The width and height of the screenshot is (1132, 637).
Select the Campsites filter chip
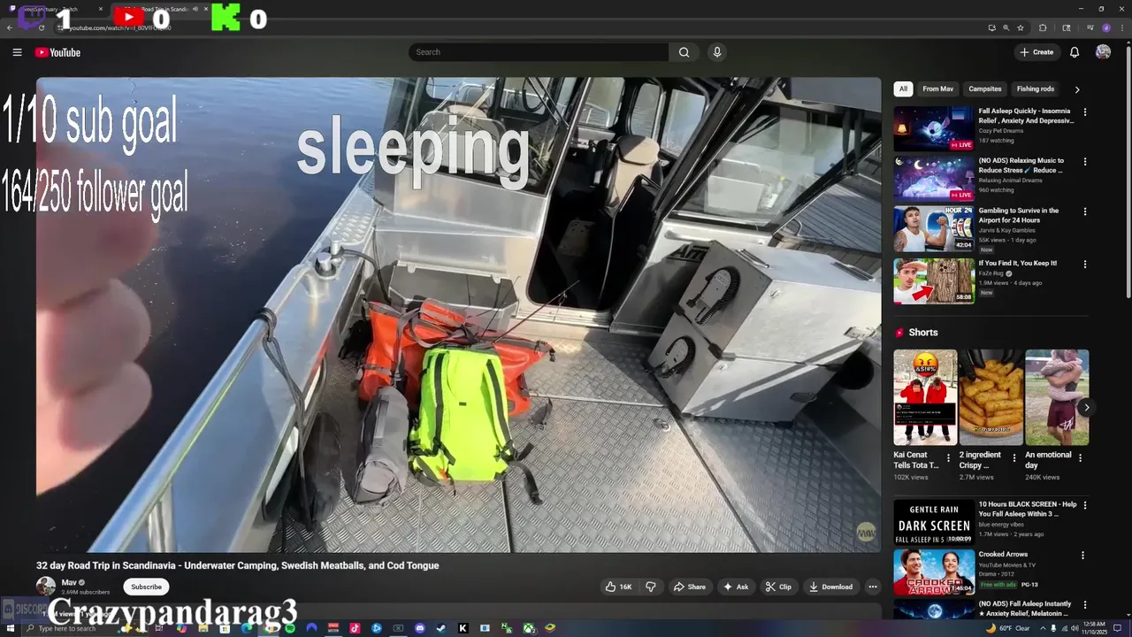[984, 88]
